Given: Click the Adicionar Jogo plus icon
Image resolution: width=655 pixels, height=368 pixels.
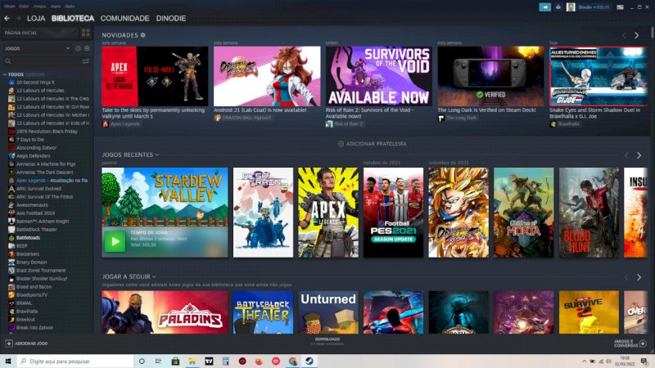Looking at the screenshot, I should pos(9,343).
